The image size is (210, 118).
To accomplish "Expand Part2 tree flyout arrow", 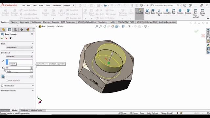I will (x=36, y=26).
